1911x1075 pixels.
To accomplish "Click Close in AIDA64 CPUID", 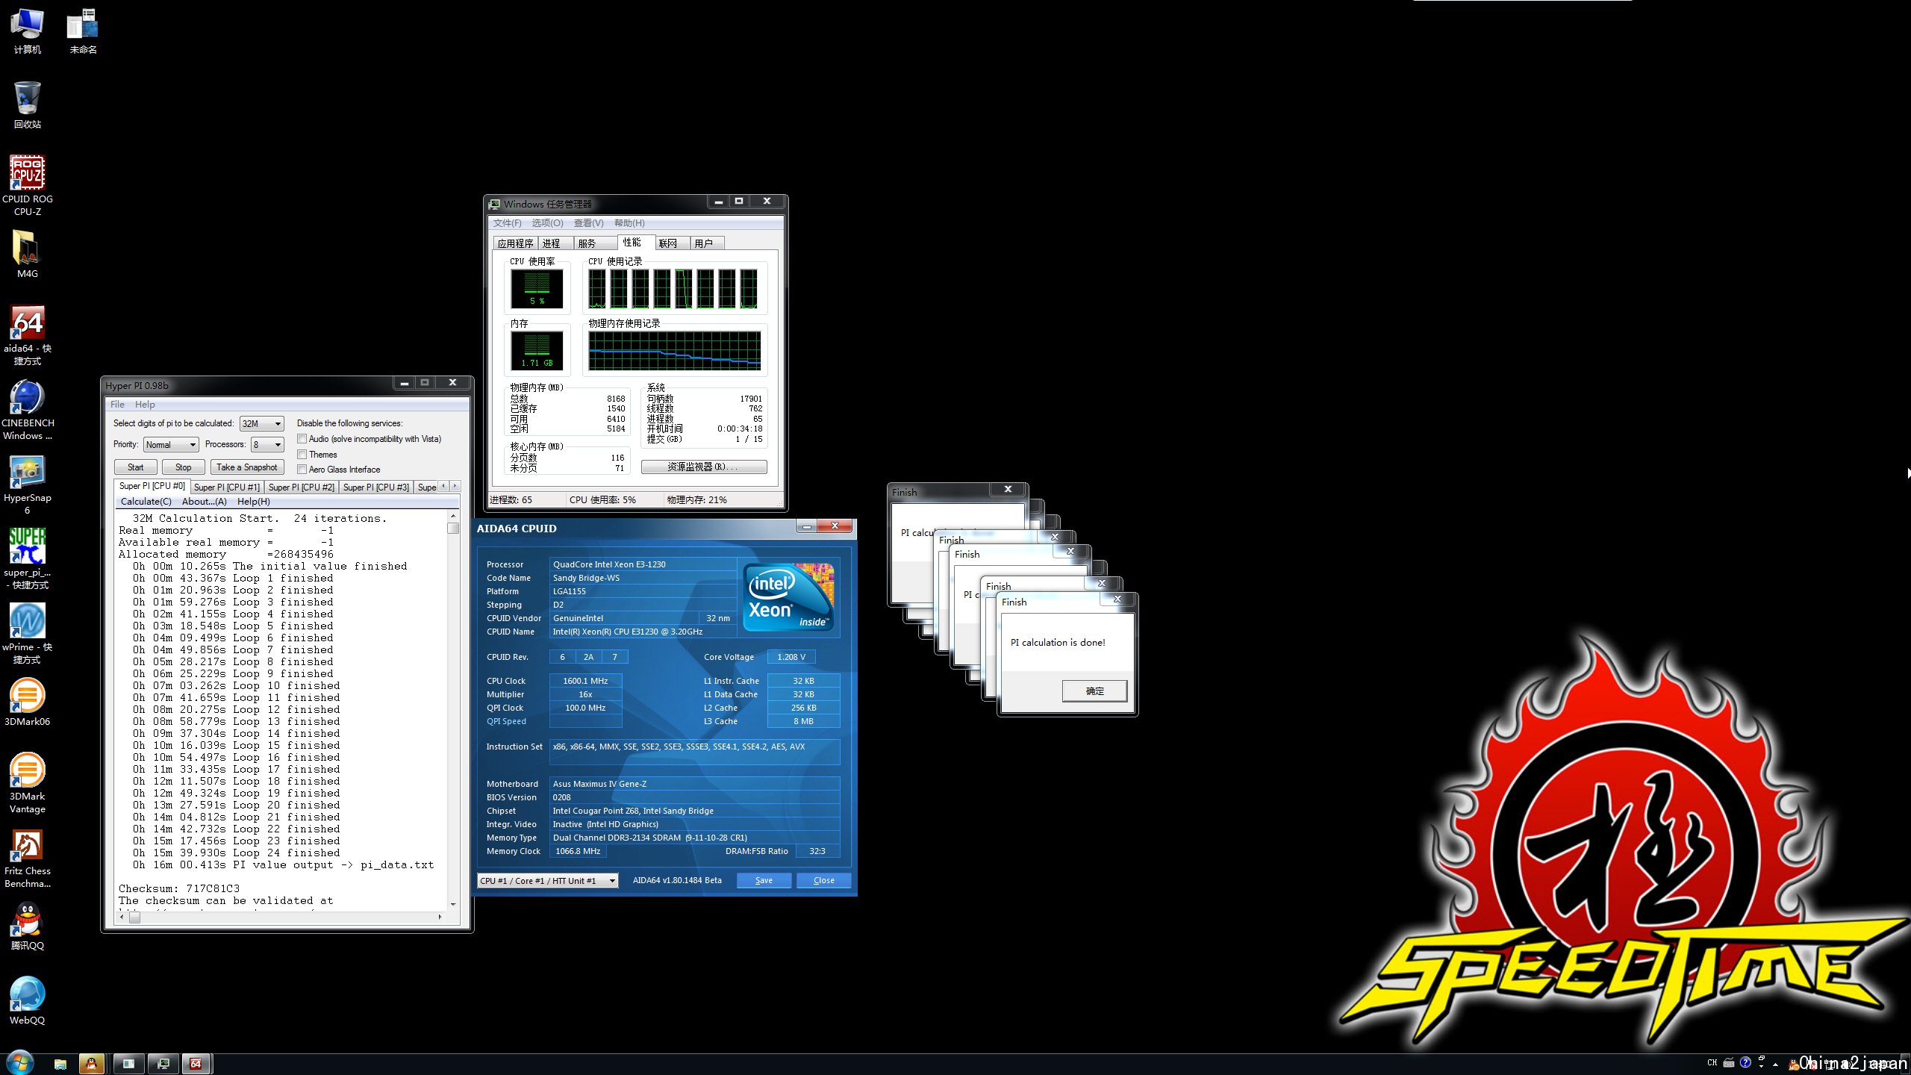I will click(x=823, y=881).
